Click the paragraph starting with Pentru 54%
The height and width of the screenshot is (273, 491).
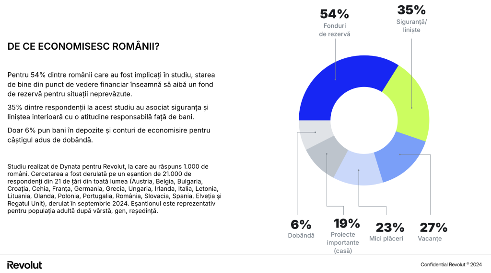(x=111, y=84)
